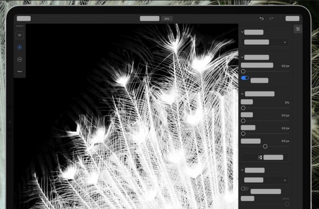The height and width of the screenshot is (209, 319).
Task: Click the slider handle above the blue toggle
Action: point(243,71)
